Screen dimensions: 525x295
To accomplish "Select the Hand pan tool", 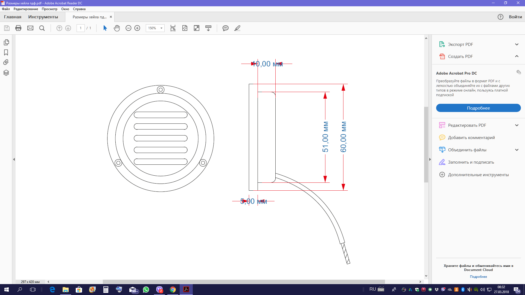I will point(117,28).
